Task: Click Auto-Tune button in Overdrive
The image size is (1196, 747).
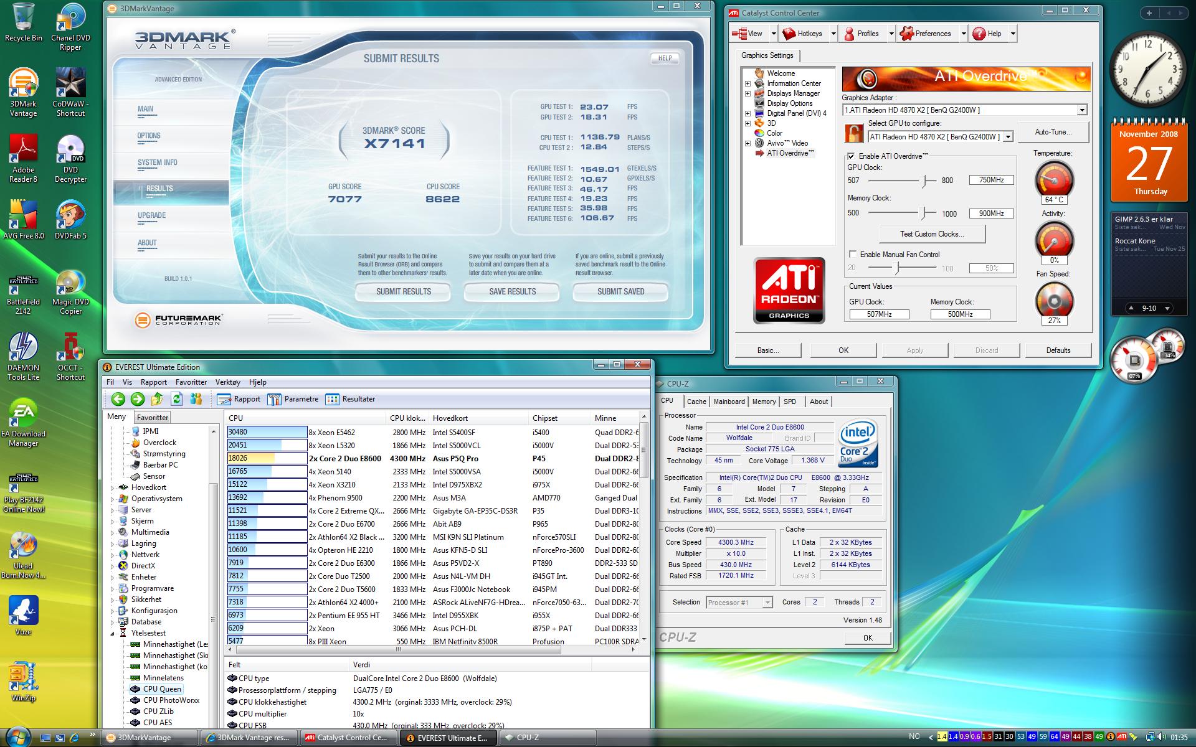Action: click(1053, 132)
